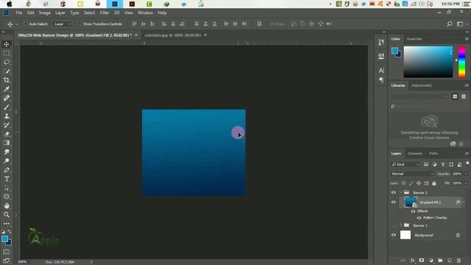The height and width of the screenshot is (265, 471).
Task: Click the foreground color swatch in toolbar
Action: 4,239
